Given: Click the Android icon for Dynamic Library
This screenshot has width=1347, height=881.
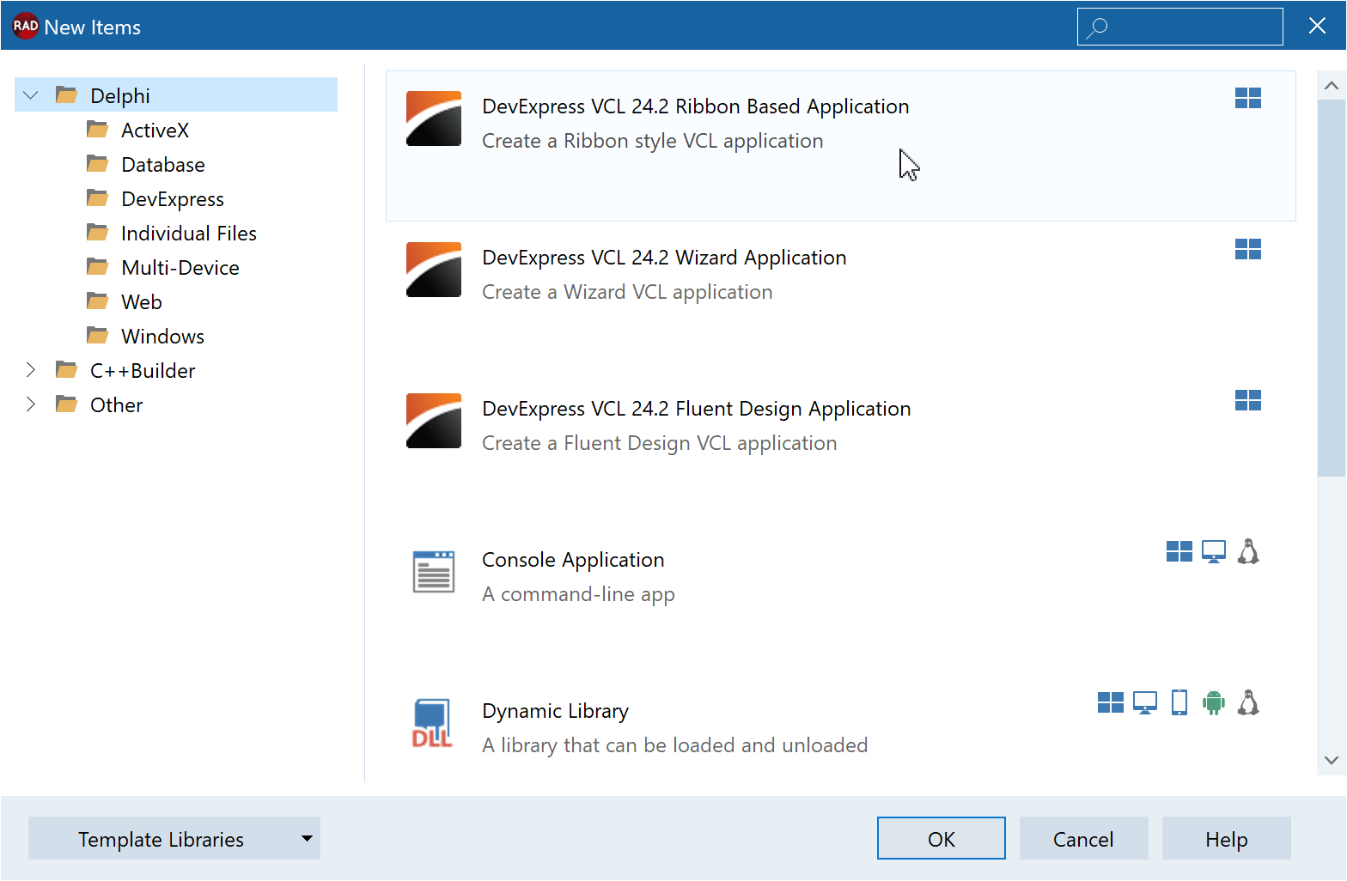Looking at the screenshot, I should [1213, 702].
